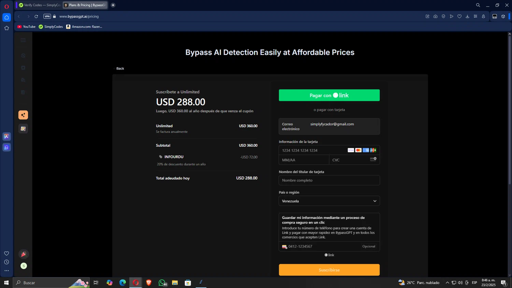Reload the current page
512x288 pixels.
pos(36,16)
